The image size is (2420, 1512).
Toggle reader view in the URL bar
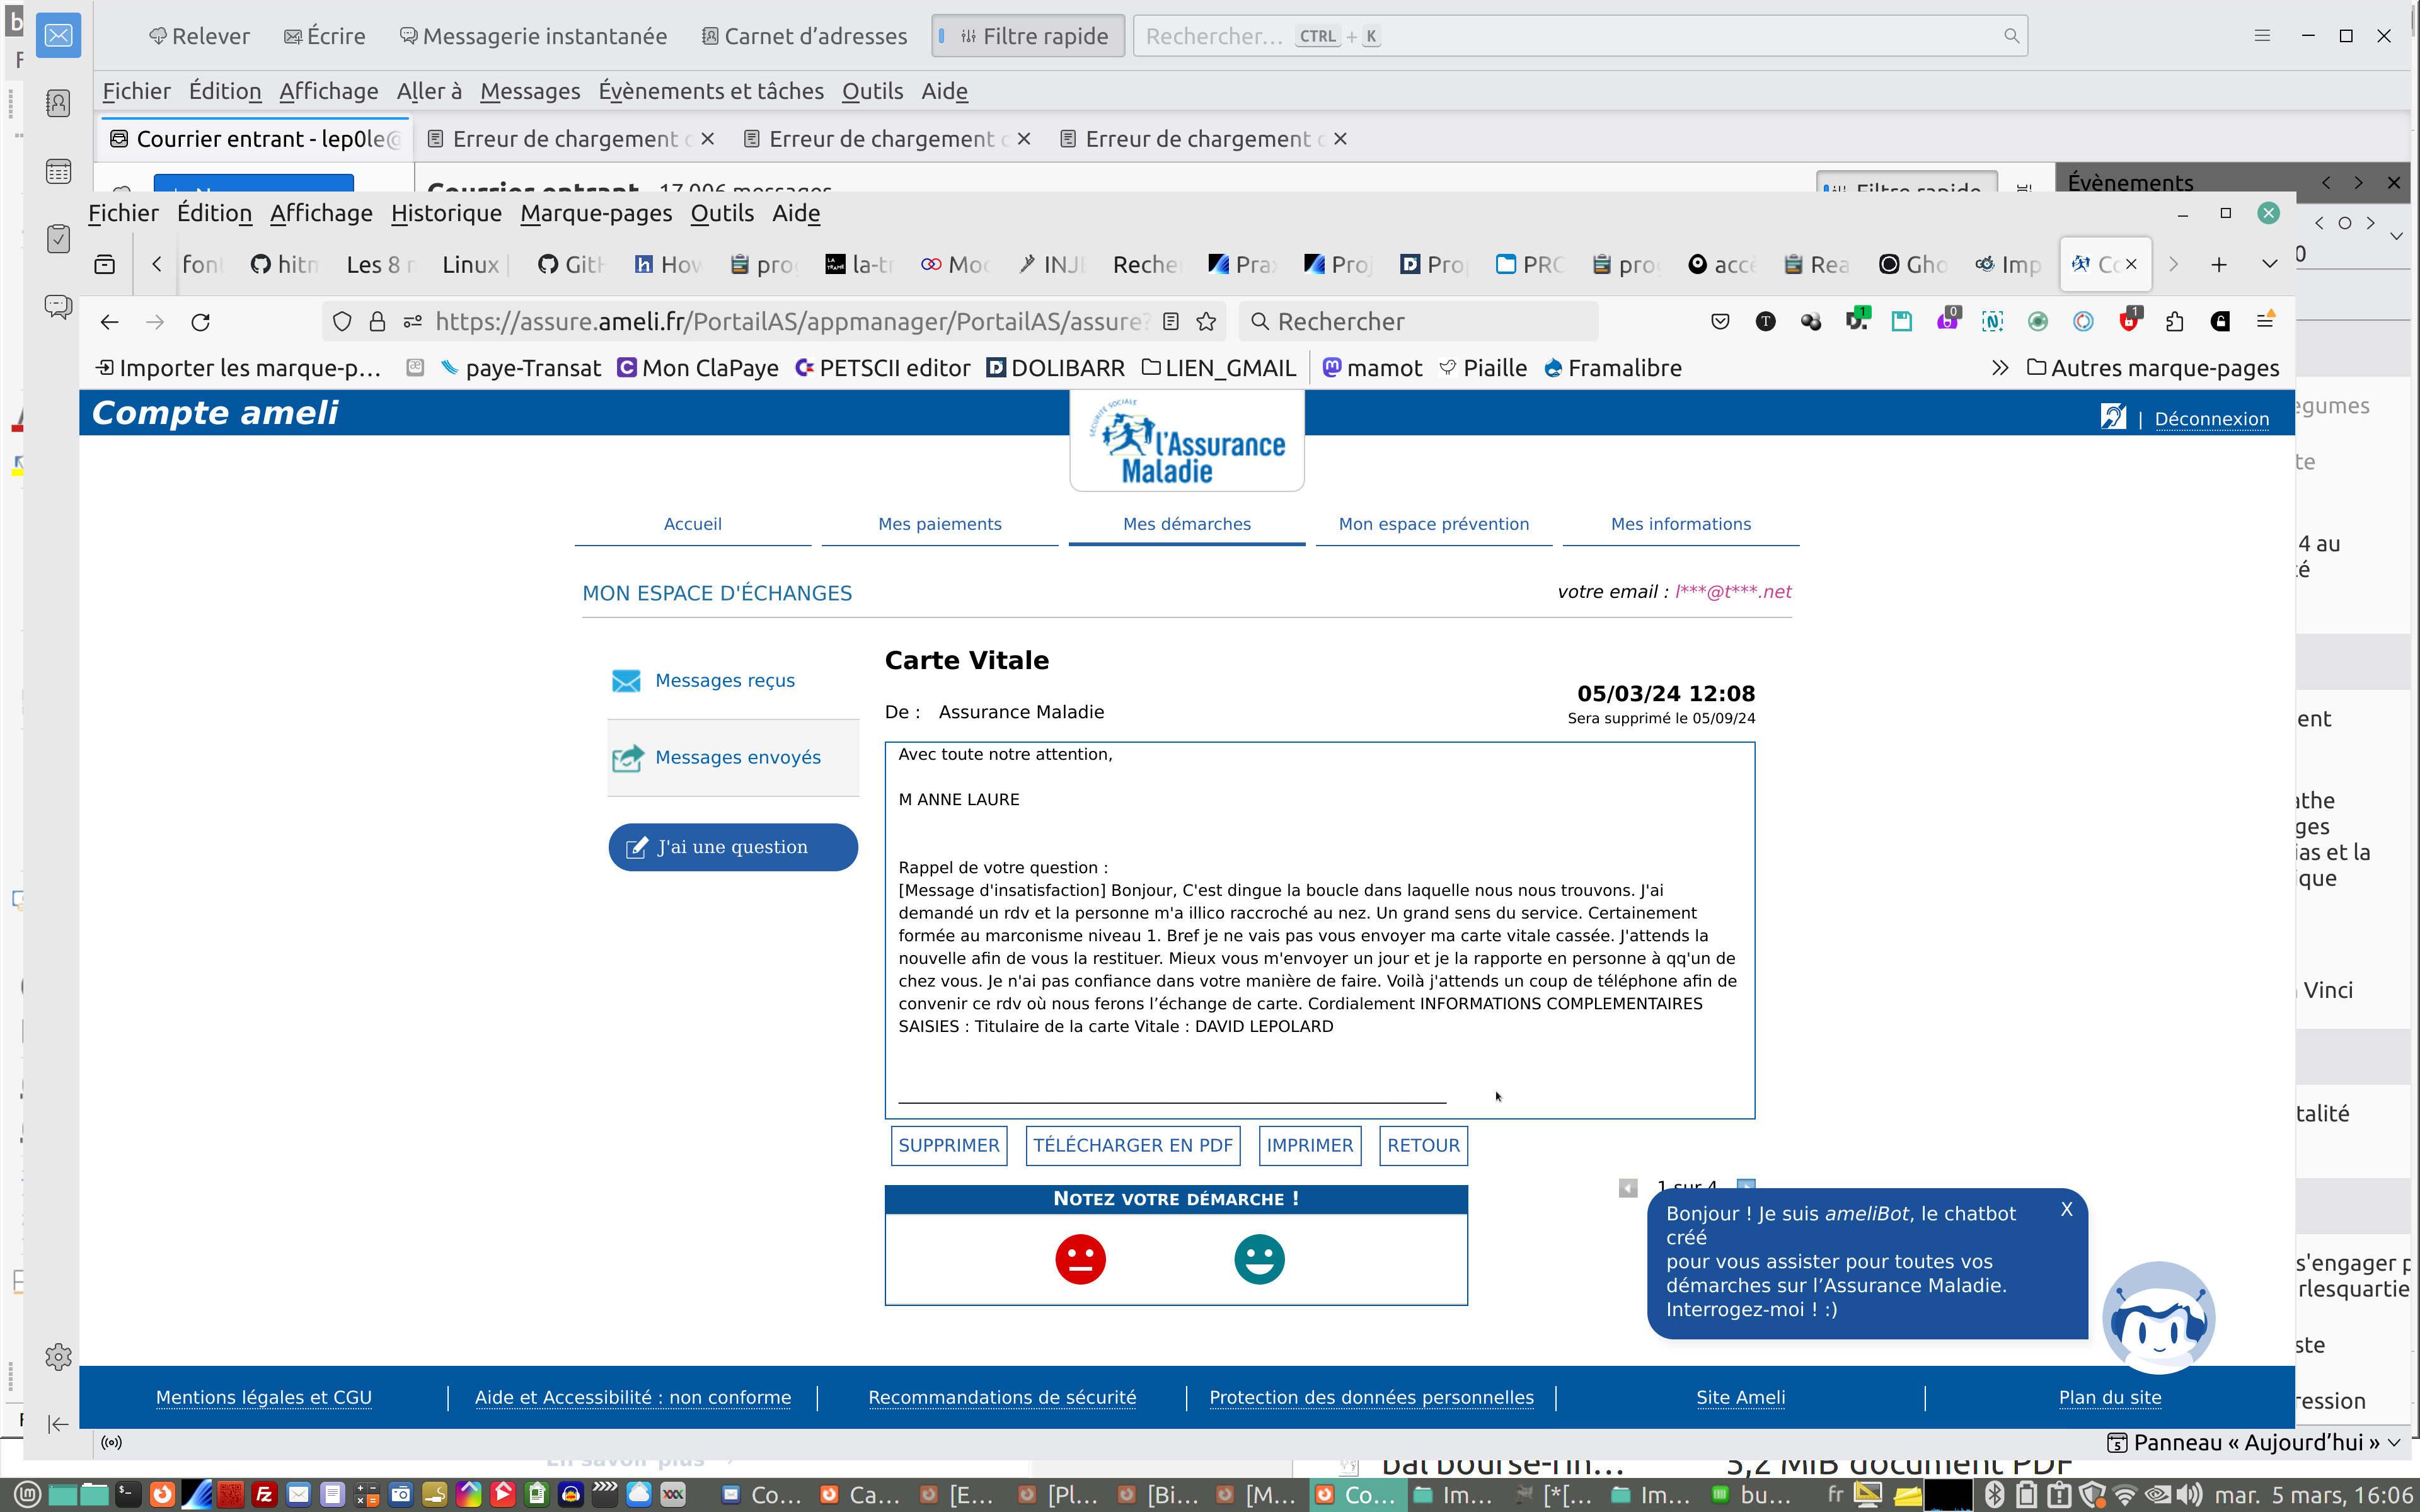point(1171,322)
